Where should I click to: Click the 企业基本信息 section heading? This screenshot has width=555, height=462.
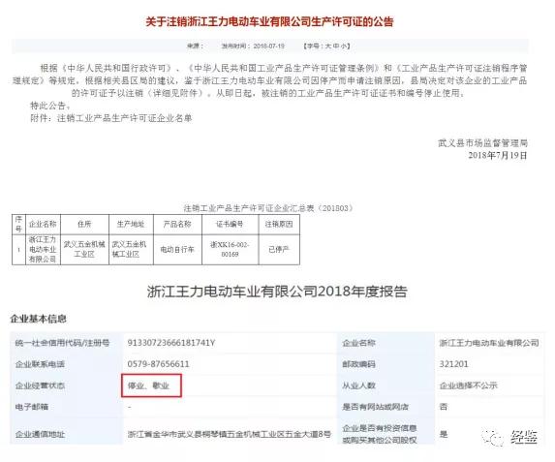tap(38, 319)
